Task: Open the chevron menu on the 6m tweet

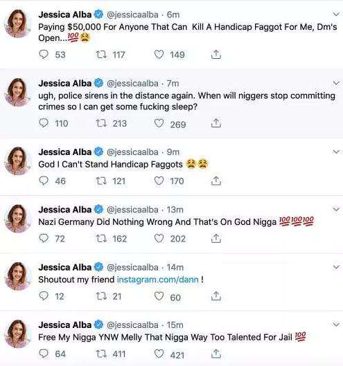Action: 336,15
